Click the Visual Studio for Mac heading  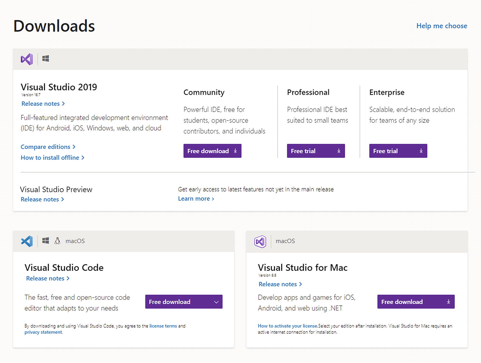(x=303, y=268)
